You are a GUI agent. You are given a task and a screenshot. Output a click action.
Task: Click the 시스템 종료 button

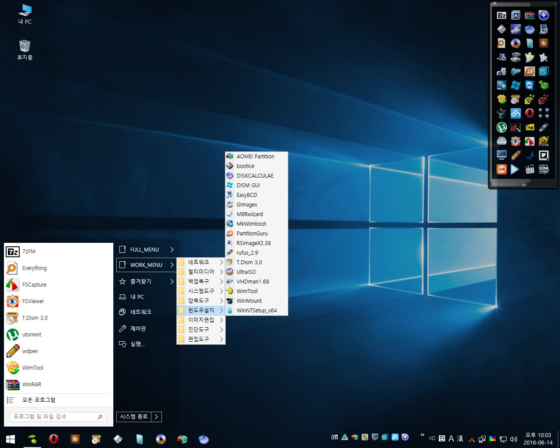click(134, 417)
